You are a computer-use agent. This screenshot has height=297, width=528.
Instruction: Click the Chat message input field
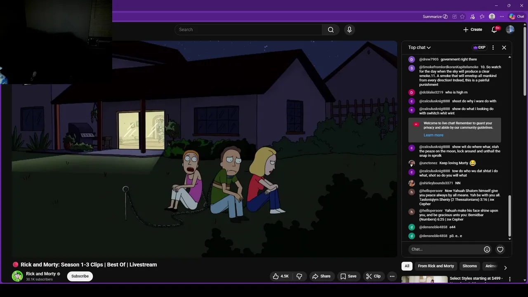(445, 249)
